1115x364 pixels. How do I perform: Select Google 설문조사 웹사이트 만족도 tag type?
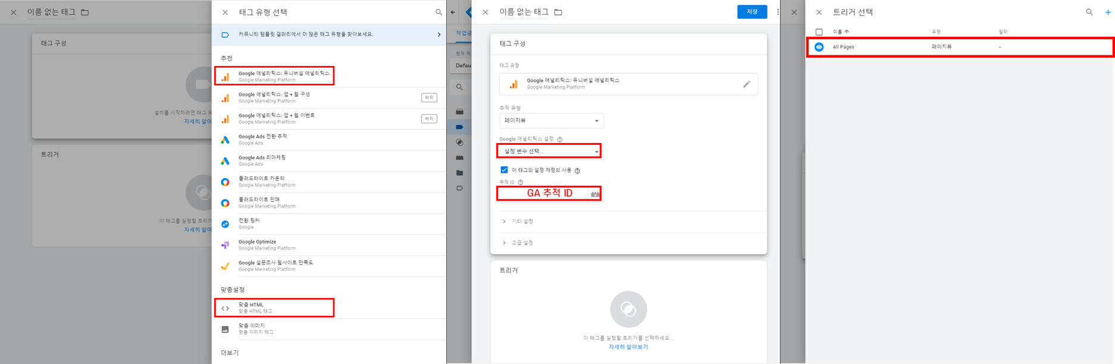[x=329, y=266]
